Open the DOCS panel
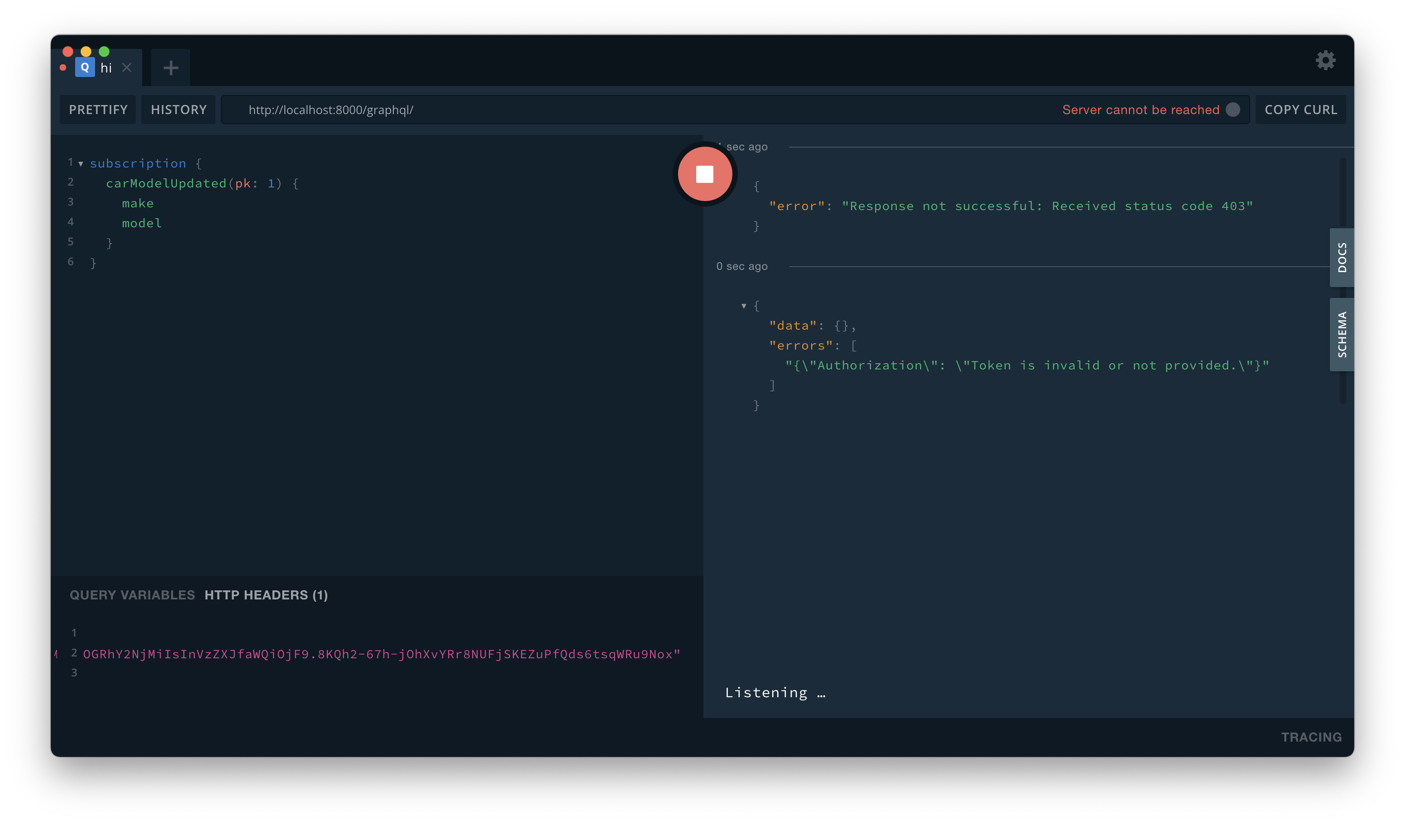The width and height of the screenshot is (1405, 824). tap(1339, 257)
